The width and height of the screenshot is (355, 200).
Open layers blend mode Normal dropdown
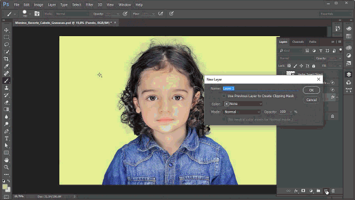pyautogui.click(x=296, y=58)
